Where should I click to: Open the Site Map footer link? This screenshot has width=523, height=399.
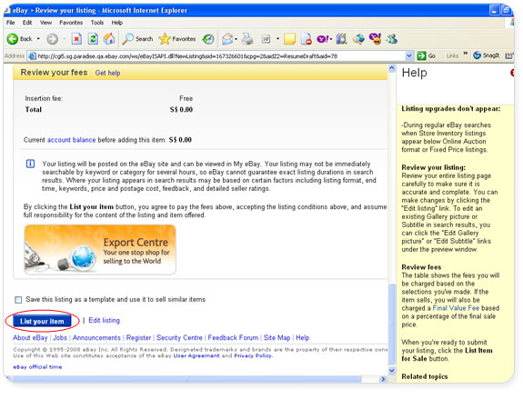(x=277, y=338)
